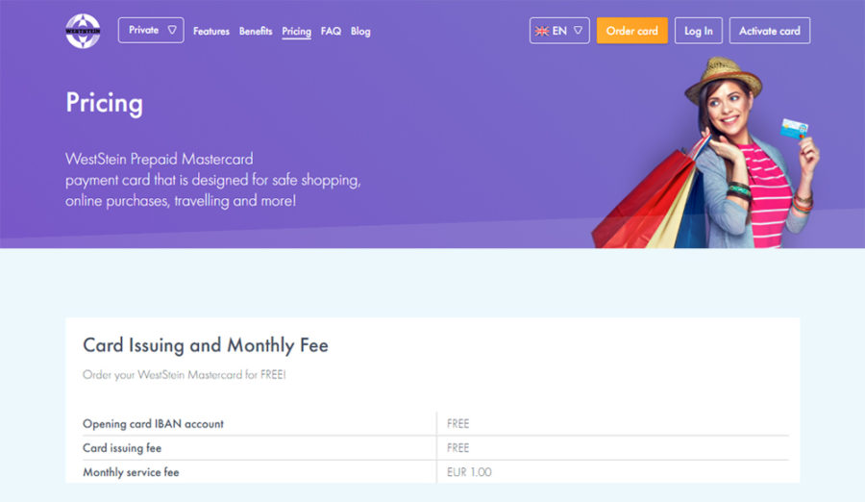Image resolution: width=865 pixels, height=502 pixels.
Task: Open the FAQ page
Action: pos(331,31)
